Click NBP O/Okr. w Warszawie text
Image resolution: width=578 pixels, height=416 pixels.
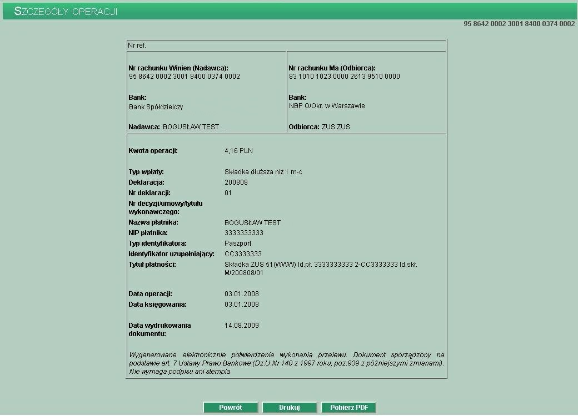327,106
